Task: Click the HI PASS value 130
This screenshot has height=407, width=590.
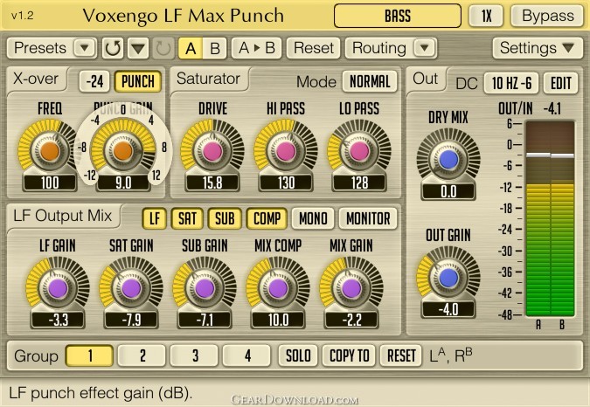Action: click(x=286, y=183)
